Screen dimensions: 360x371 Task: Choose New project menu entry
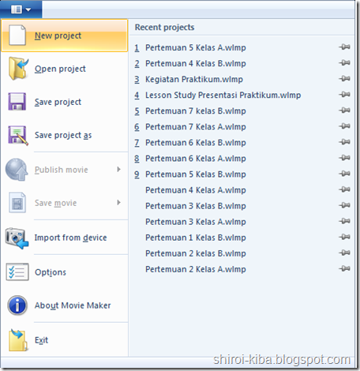[65, 36]
